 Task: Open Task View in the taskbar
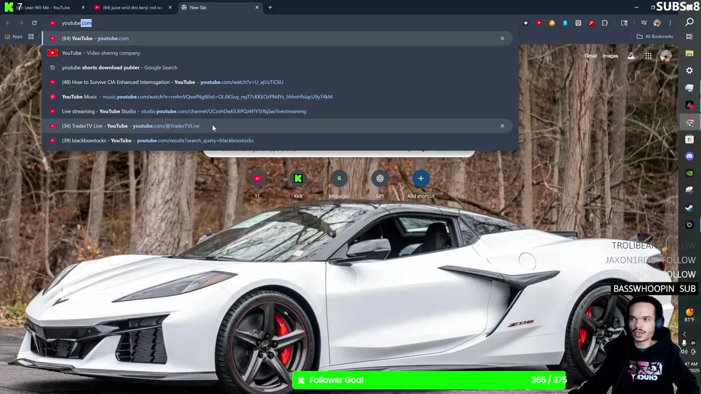[x=689, y=37]
